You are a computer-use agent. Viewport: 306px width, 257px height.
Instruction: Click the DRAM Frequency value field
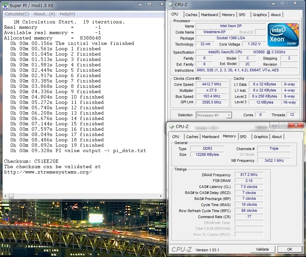click(249, 175)
